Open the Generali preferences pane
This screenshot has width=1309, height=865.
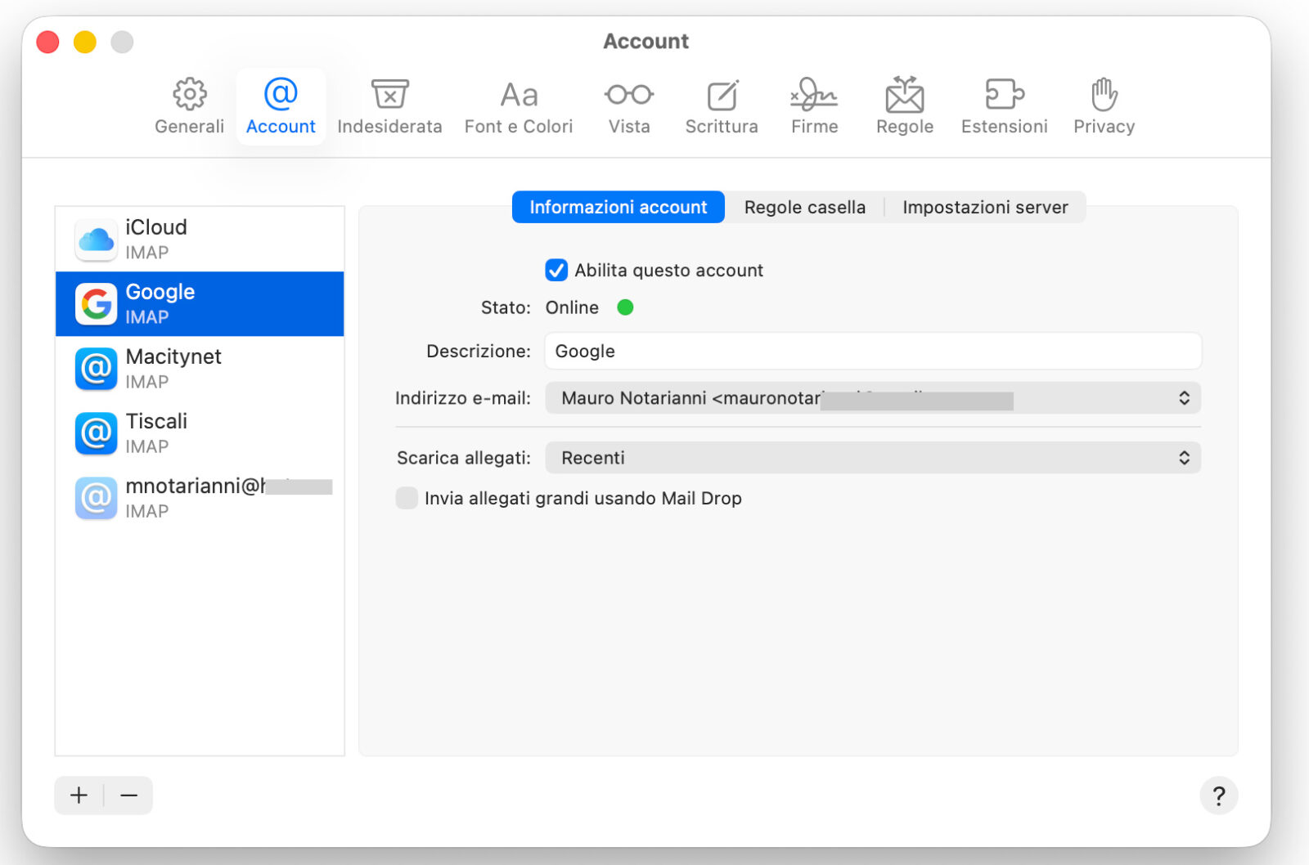tap(189, 105)
